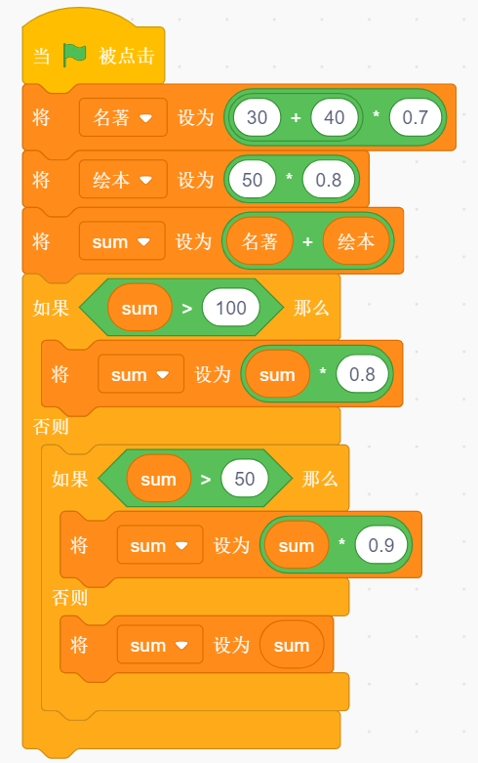Click the input field containing 100

[231, 308]
